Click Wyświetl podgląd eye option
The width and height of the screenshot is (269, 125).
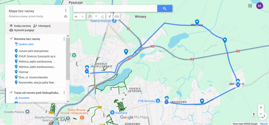22,30
